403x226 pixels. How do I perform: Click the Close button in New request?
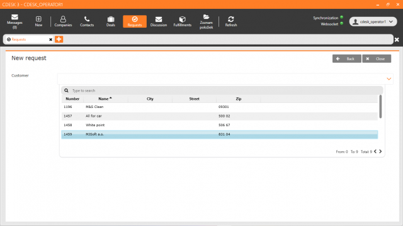(x=377, y=58)
